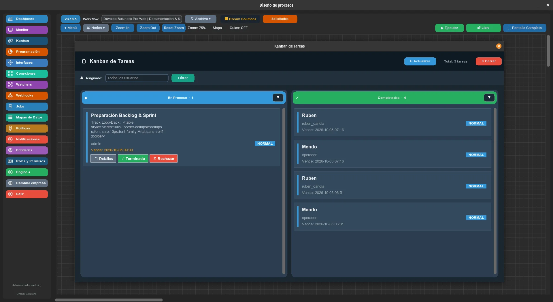Click the Dream Solutions company tab
Screen dimensions: 553x302
tap(240, 19)
